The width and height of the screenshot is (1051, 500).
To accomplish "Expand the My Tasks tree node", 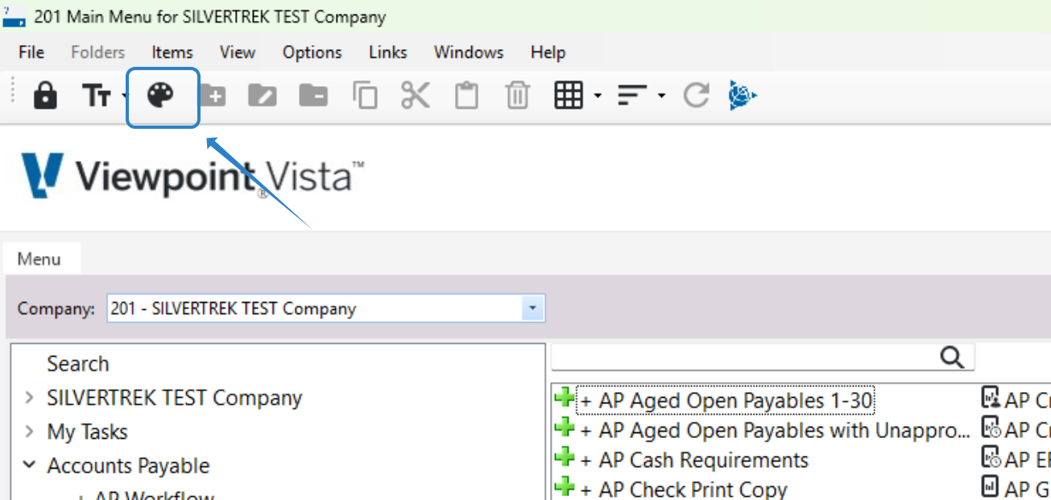I will (x=30, y=432).
